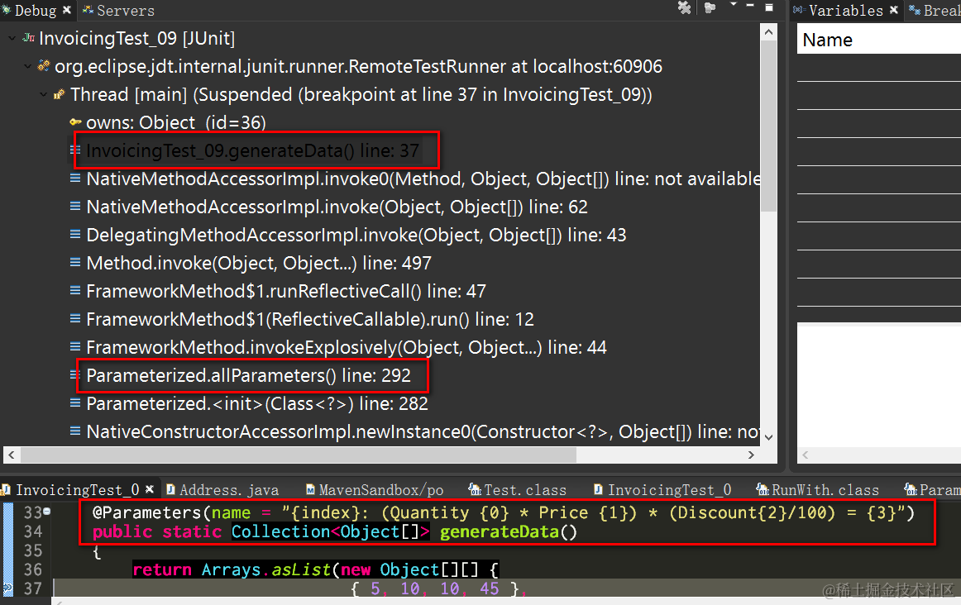Image resolution: width=961 pixels, height=605 pixels.
Task: Click Debug view horizontal scroll left arrow
Action: [x=11, y=455]
